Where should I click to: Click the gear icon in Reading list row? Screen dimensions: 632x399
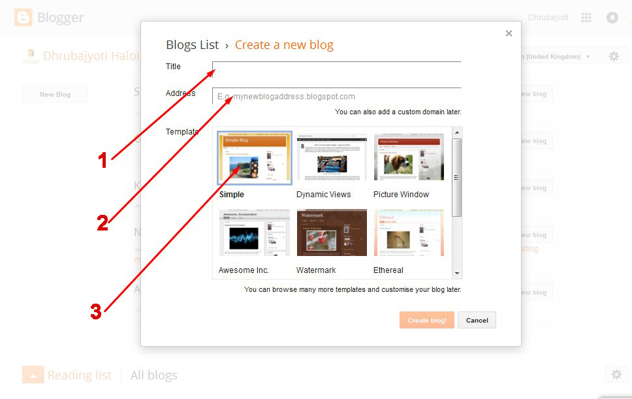(616, 374)
